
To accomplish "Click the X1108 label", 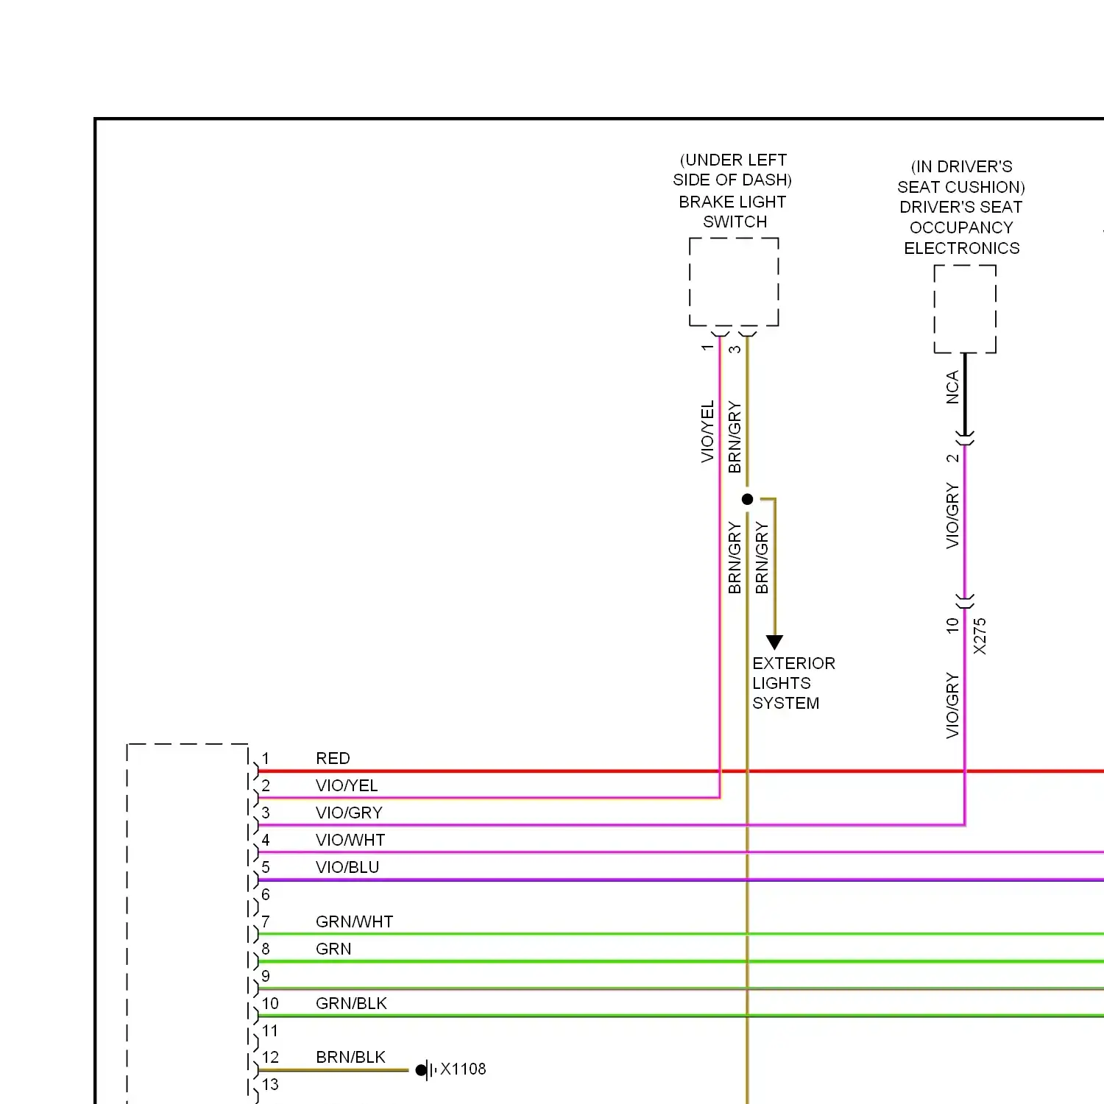I will pyautogui.click(x=463, y=1069).
